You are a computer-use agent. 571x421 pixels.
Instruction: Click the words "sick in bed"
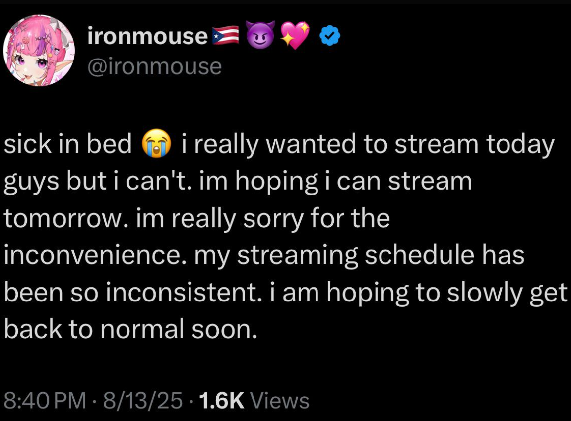click(x=68, y=145)
